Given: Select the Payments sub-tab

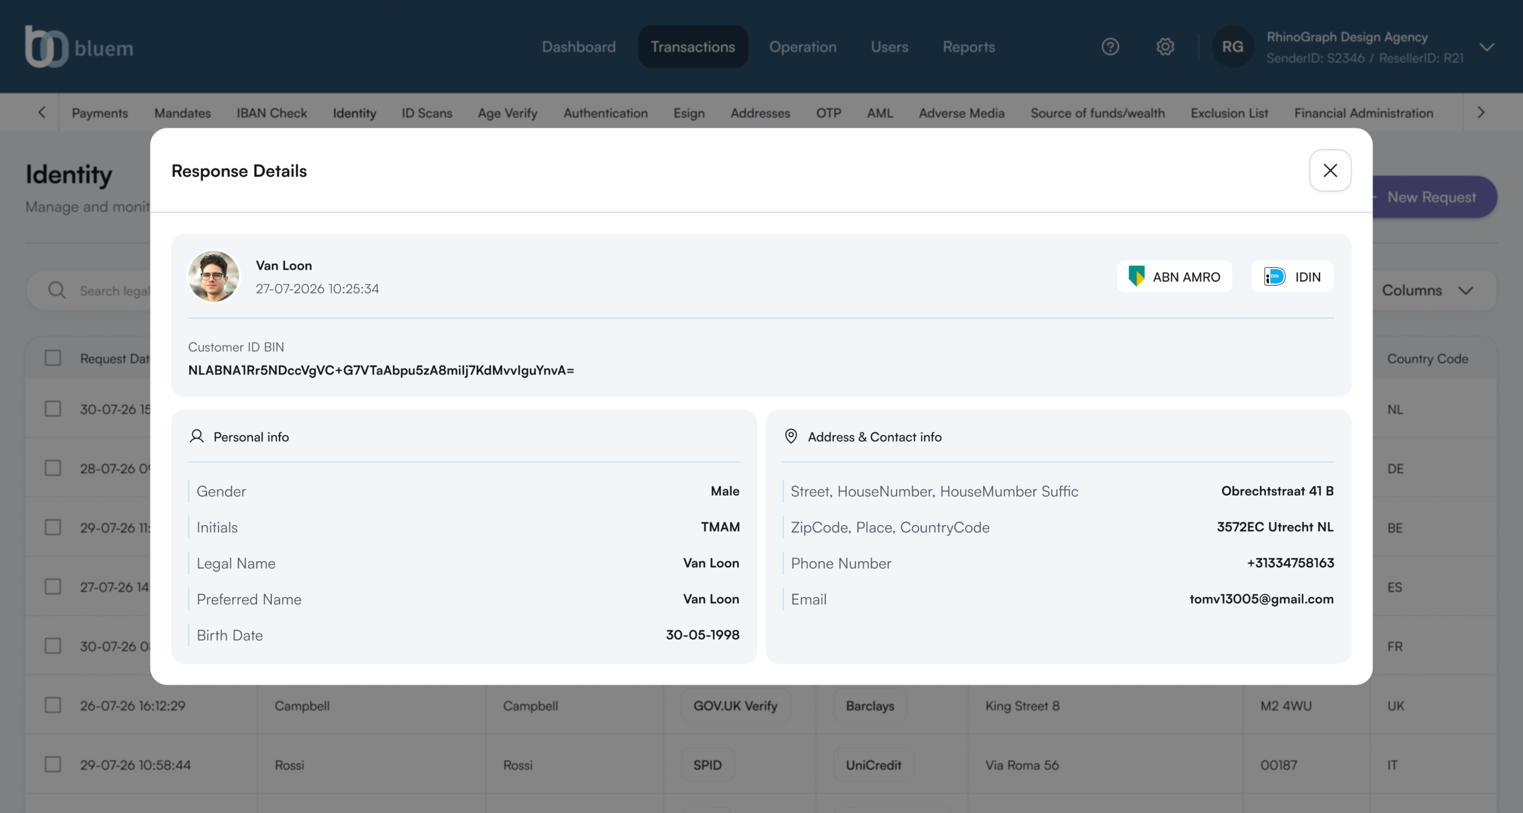Looking at the screenshot, I should (99, 112).
